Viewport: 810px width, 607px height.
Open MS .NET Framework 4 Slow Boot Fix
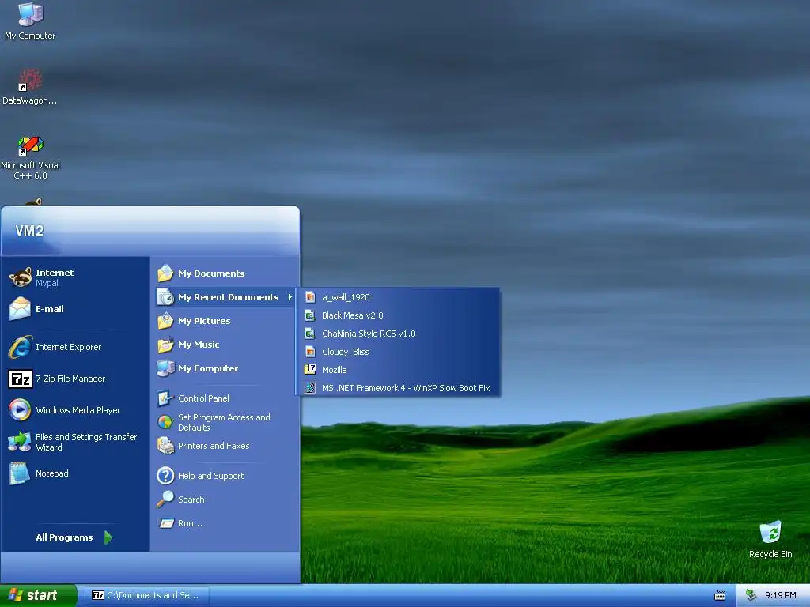click(399, 387)
